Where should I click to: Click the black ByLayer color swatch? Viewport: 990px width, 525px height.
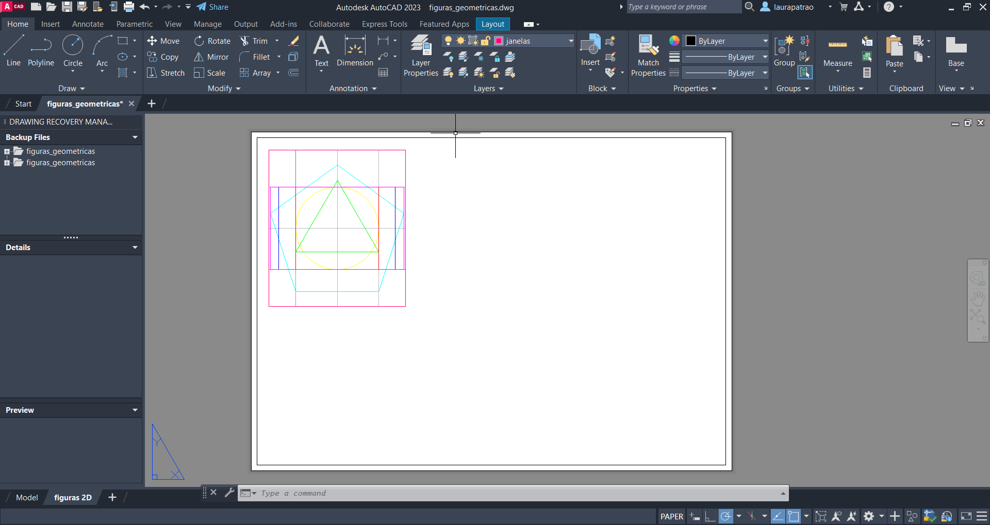pyautogui.click(x=691, y=41)
